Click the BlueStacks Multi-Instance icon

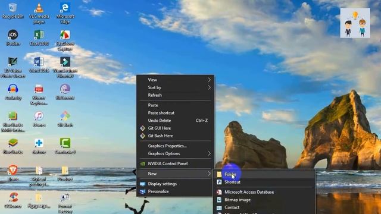tap(13, 122)
